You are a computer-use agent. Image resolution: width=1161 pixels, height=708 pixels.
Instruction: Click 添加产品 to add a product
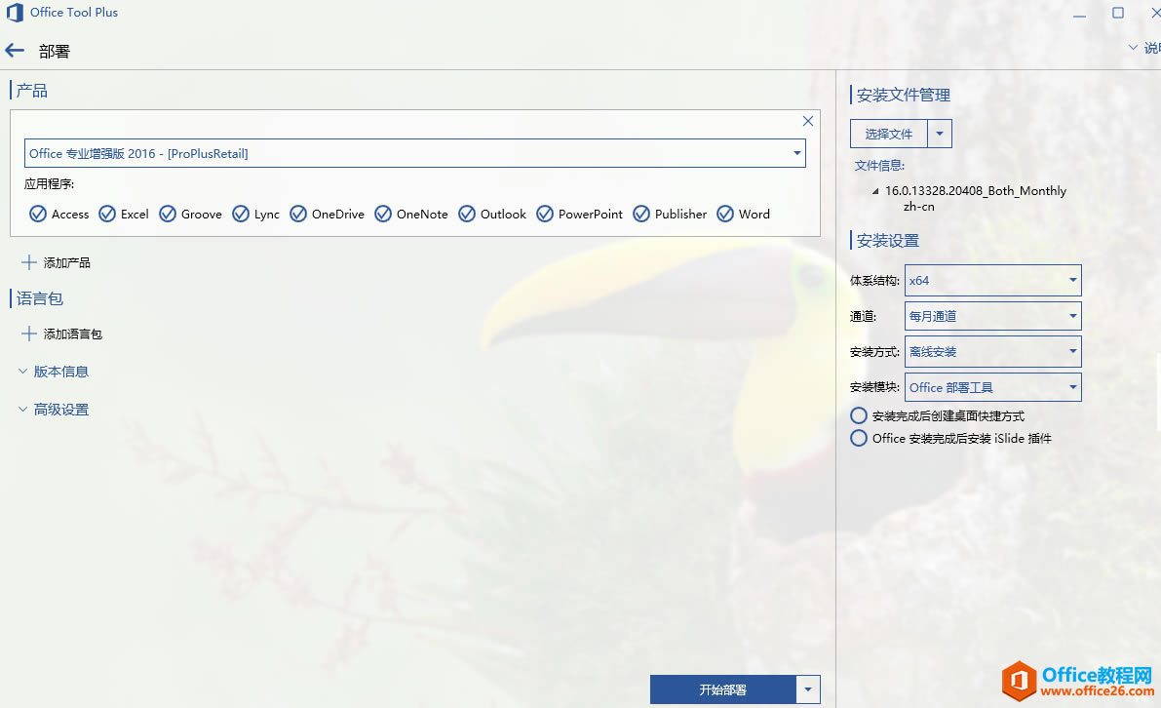66,262
